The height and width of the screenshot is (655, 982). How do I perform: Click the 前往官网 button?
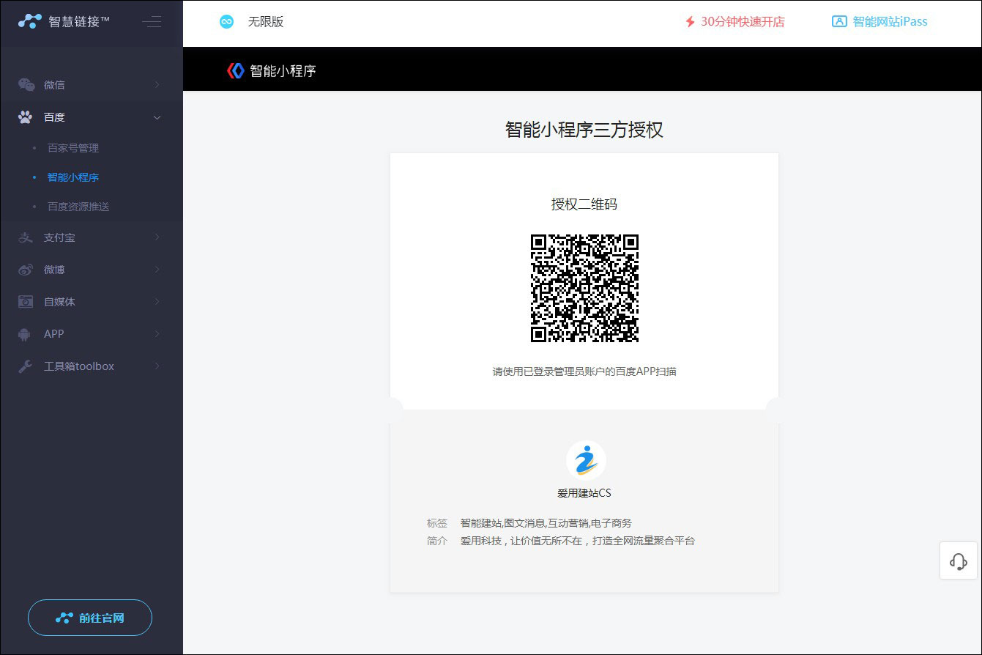(90, 618)
